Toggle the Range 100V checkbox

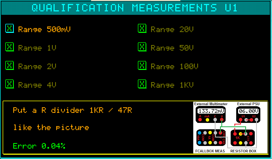click(142, 65)
